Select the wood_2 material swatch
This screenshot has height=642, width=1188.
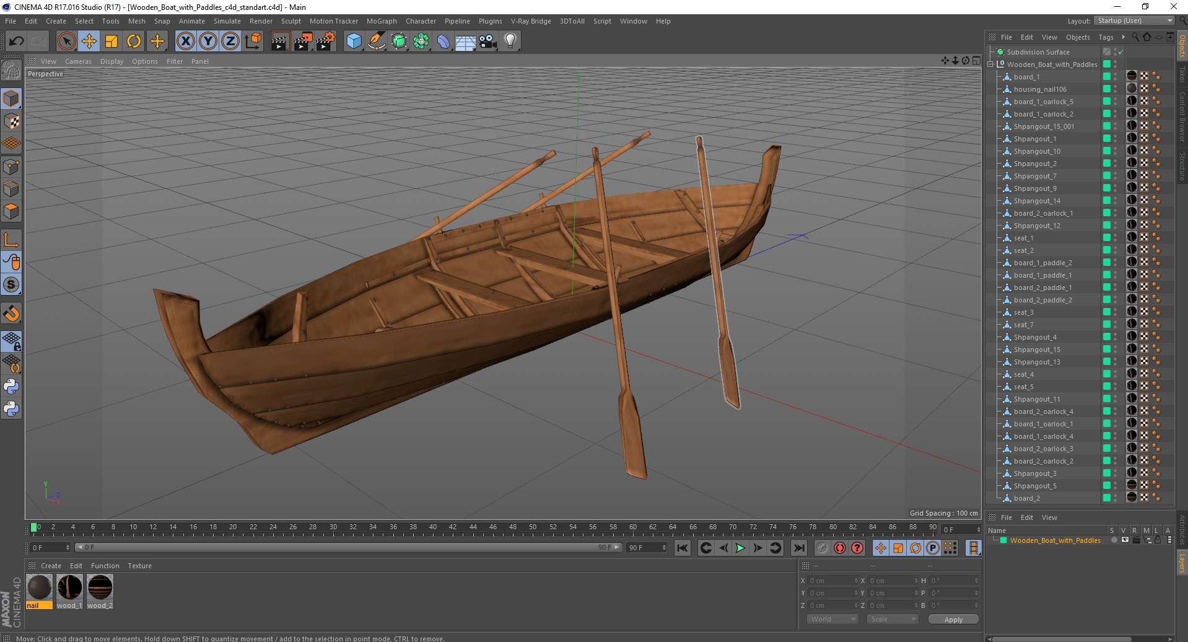pyautogui.click(x=100, y=592)
